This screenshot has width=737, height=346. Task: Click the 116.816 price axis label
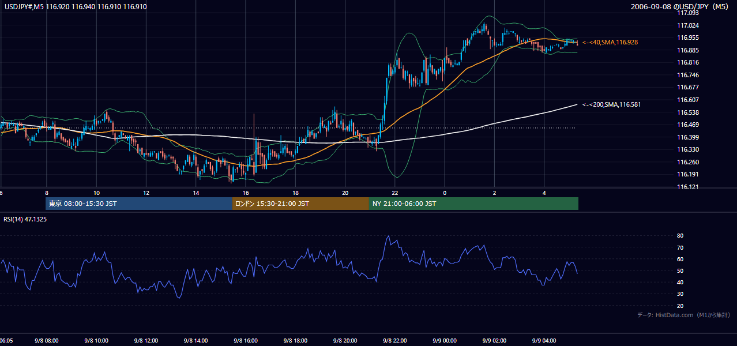click(x=689, y=62)
